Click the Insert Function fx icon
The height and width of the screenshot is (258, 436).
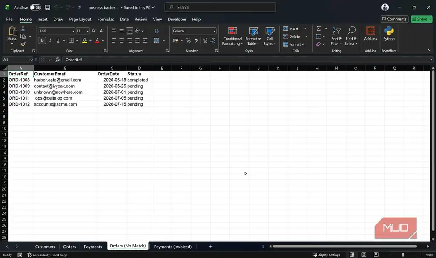coord(57,60)
